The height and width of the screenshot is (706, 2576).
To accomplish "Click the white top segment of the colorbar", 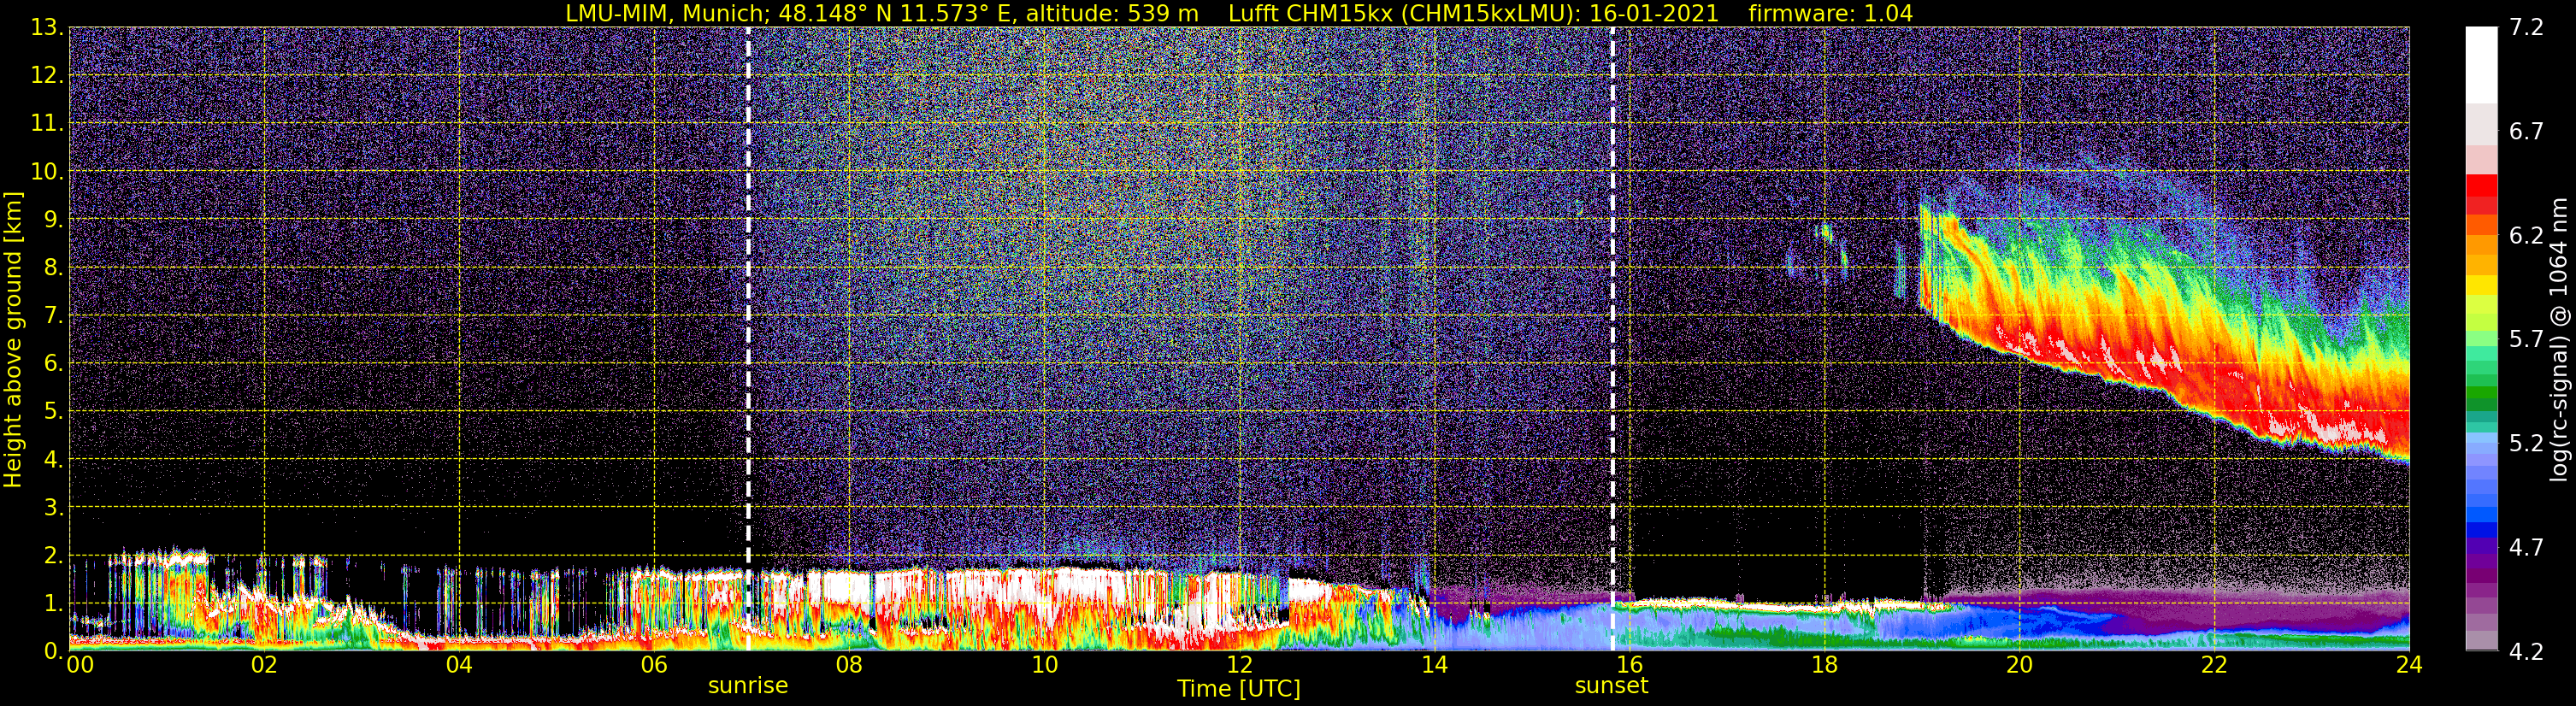I will [2481, 65].
